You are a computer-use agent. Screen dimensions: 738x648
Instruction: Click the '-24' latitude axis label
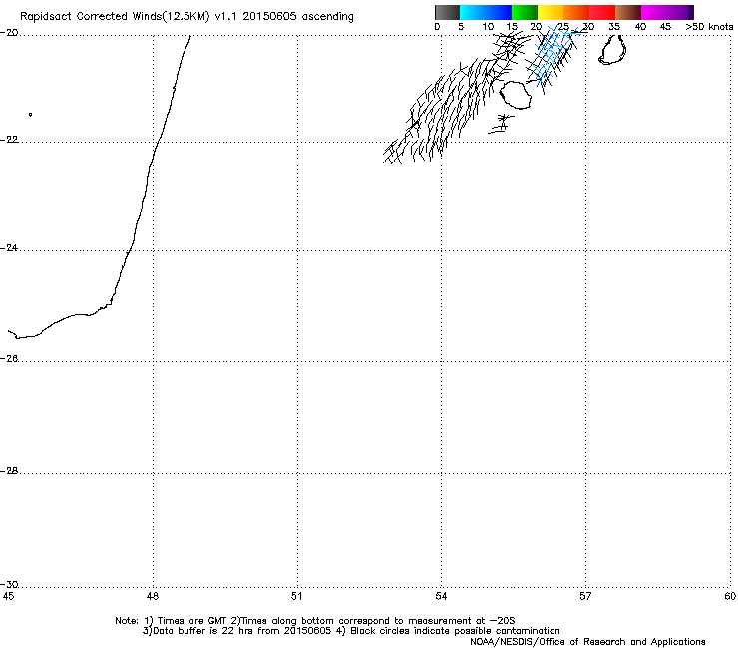pyautogui.click(x=9, y=248)
